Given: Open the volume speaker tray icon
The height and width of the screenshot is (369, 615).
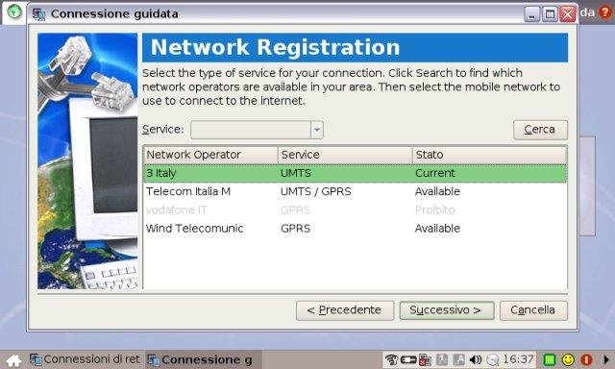Looking at the screenshot, I should [476, 359].
